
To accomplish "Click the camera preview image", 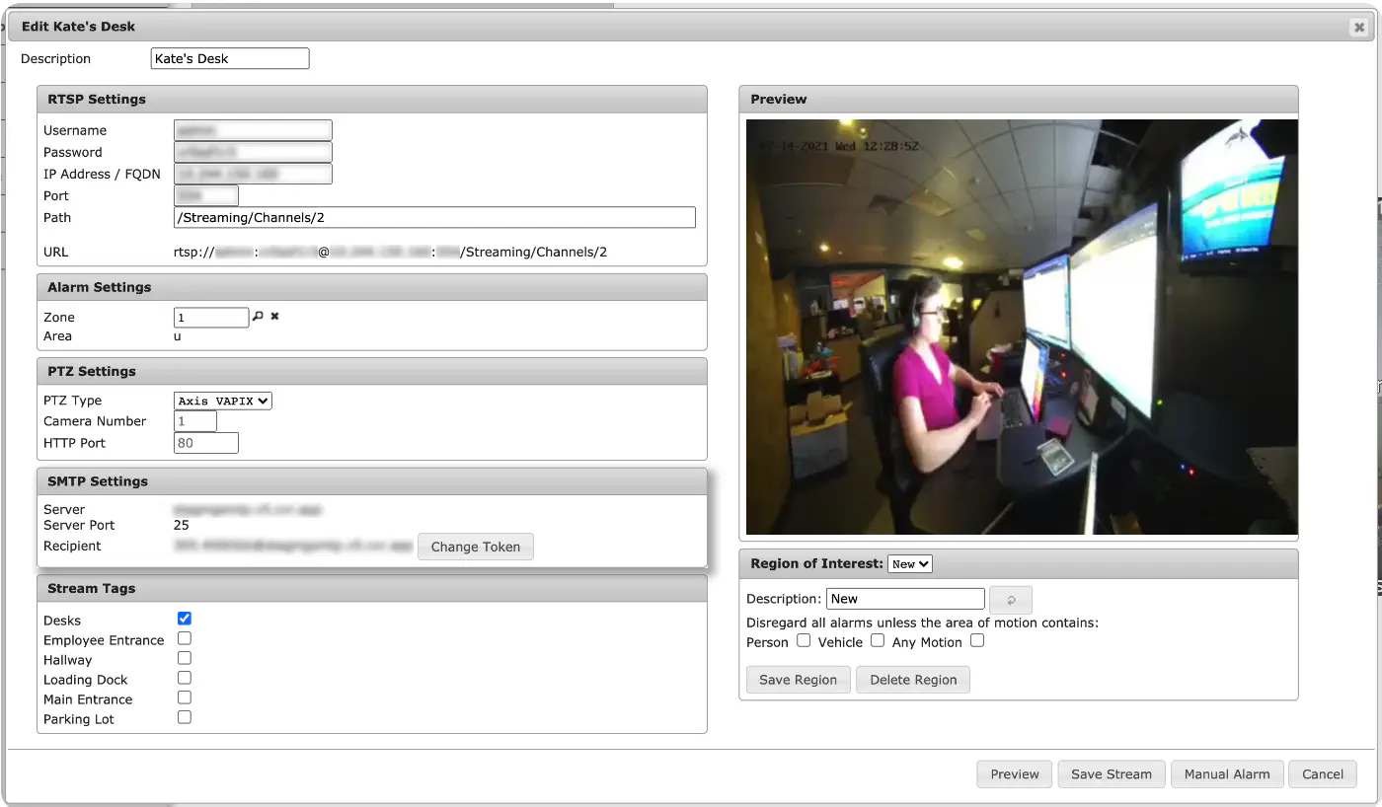I will [1022, 328].
